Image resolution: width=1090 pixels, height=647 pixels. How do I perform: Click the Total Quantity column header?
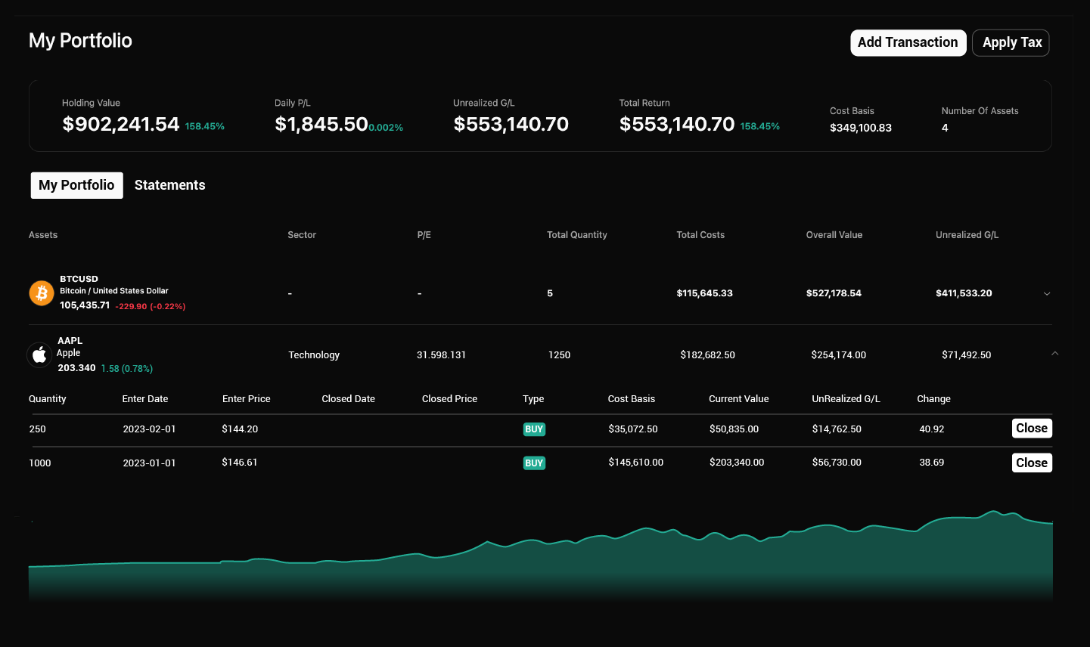point(576,235)
